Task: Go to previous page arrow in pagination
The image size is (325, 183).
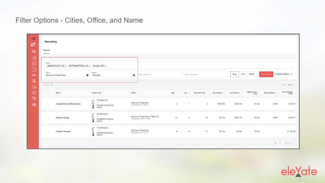Action: (x=275, y=144)
